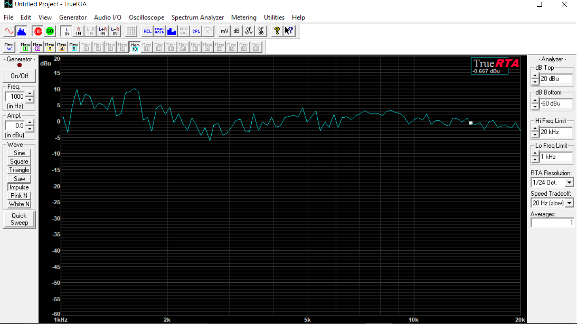Select the Sine waveform option
577x324 pixels.
click(x=19, y=153)
